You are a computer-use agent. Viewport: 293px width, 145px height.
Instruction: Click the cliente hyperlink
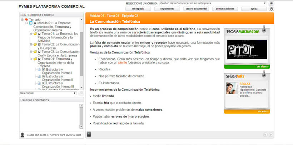123,63
